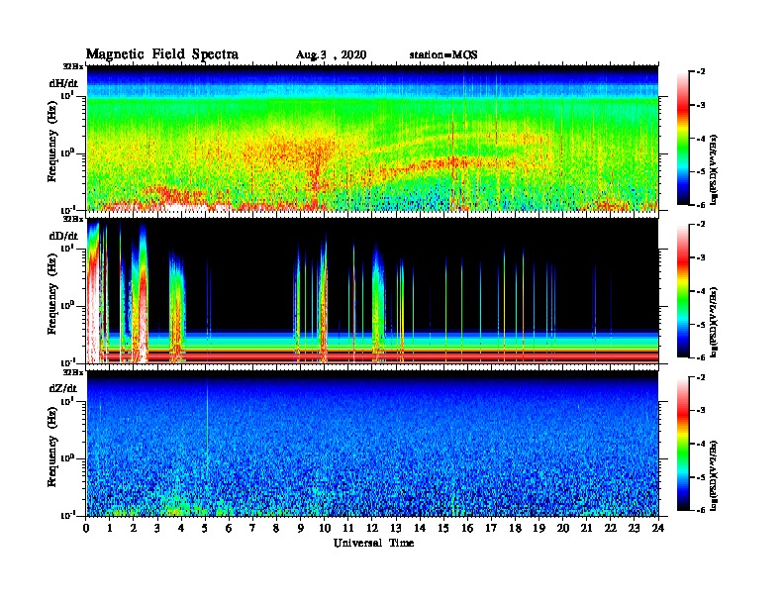Click the color scale bar beside dH/dt panel
The width and height of the screenshot is (784, 606).
pos(682,138)
